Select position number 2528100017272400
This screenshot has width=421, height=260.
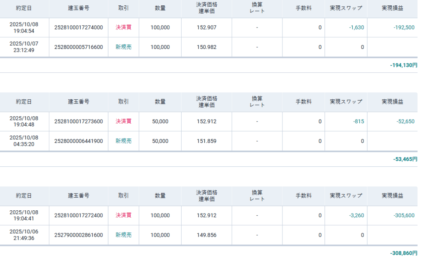(x=79, y=216)
